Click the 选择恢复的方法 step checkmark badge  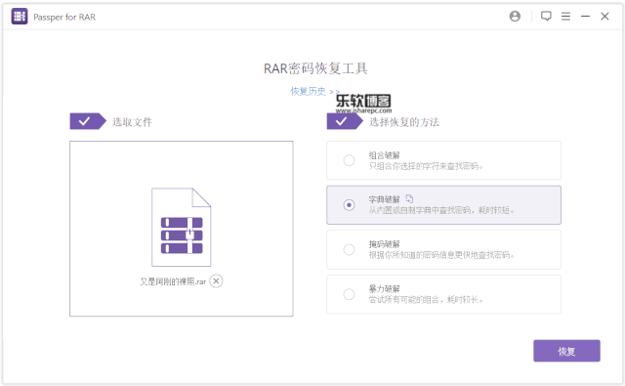345,121
